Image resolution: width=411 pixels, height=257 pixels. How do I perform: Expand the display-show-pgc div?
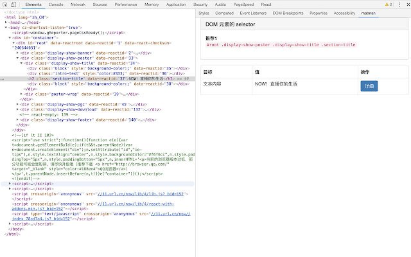(x=17, y=104)
